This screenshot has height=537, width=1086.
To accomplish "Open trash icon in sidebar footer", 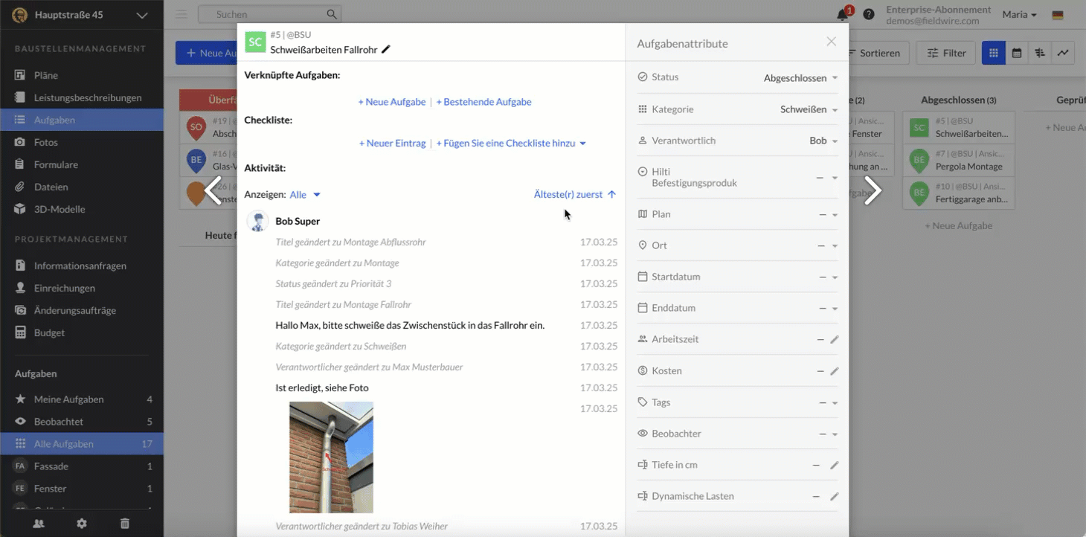I will [x=125, y=524].
